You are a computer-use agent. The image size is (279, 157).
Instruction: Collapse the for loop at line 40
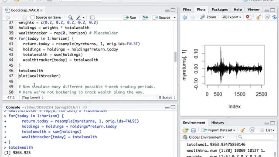click(x=16, y=38)
